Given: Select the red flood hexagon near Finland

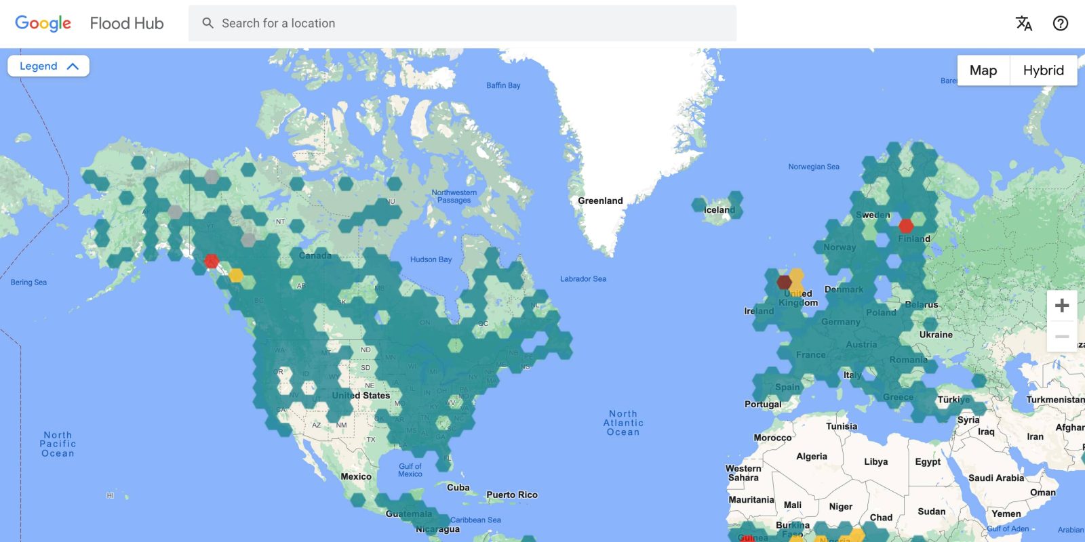Looking at the screenshot, I should (x=906, y=226).
